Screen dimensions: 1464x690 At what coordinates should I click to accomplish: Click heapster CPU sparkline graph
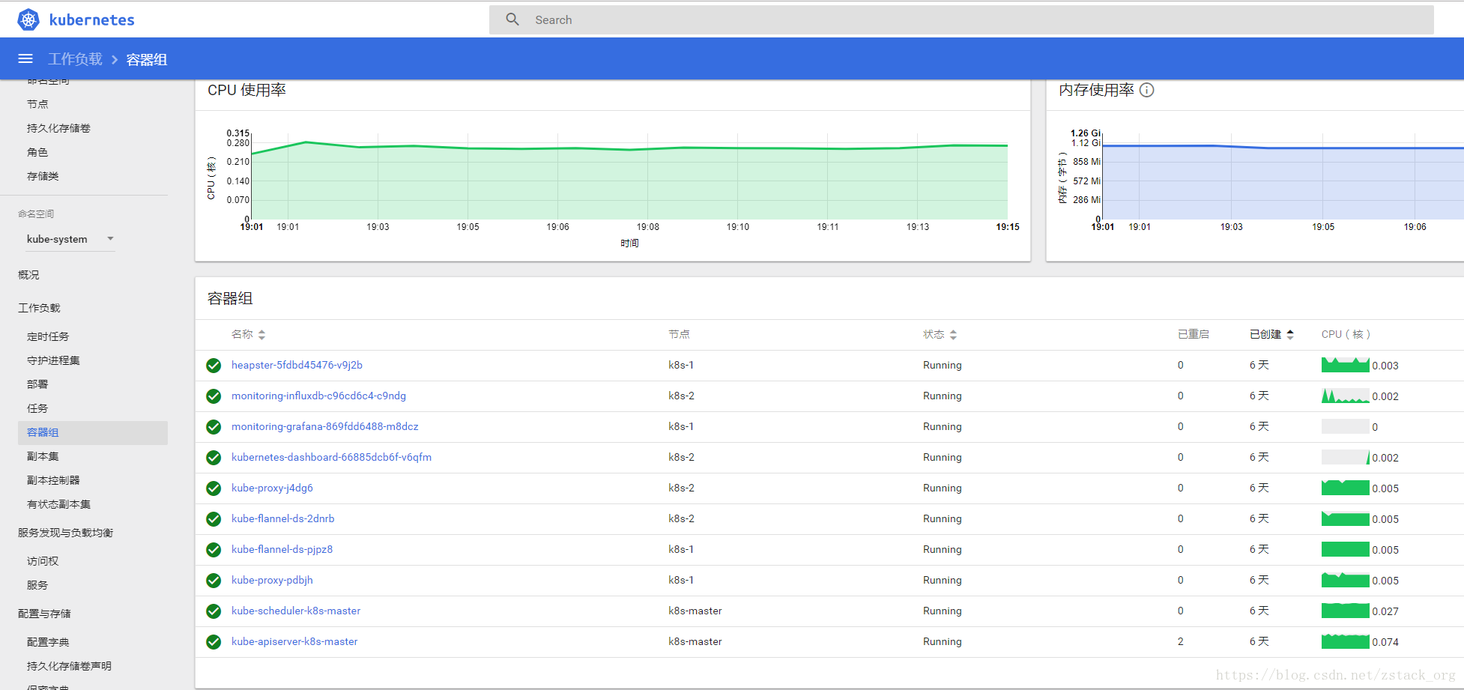click(x=1346, y=366)
